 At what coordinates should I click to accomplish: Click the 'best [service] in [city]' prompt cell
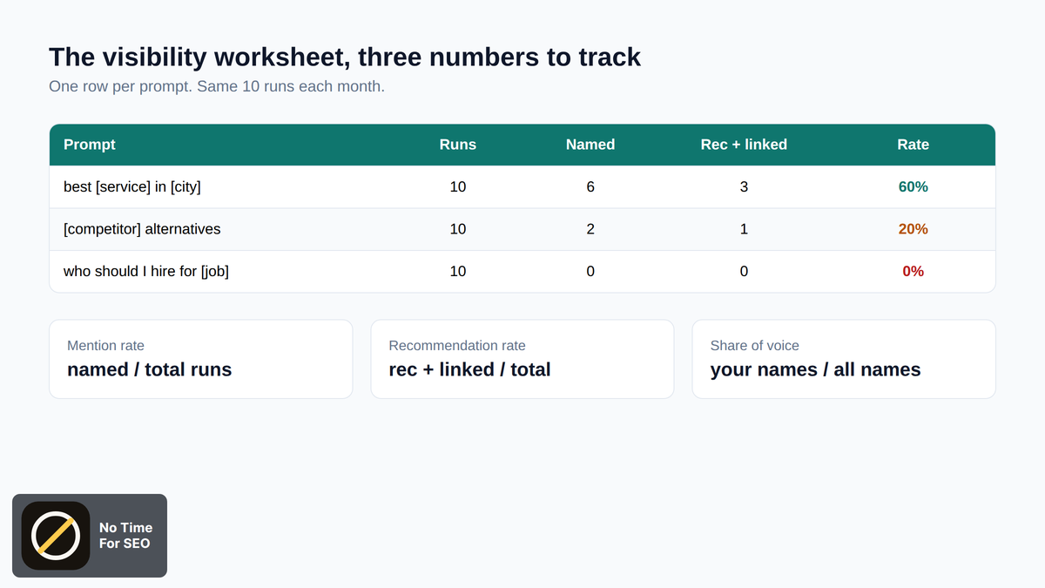click(132, 186)
